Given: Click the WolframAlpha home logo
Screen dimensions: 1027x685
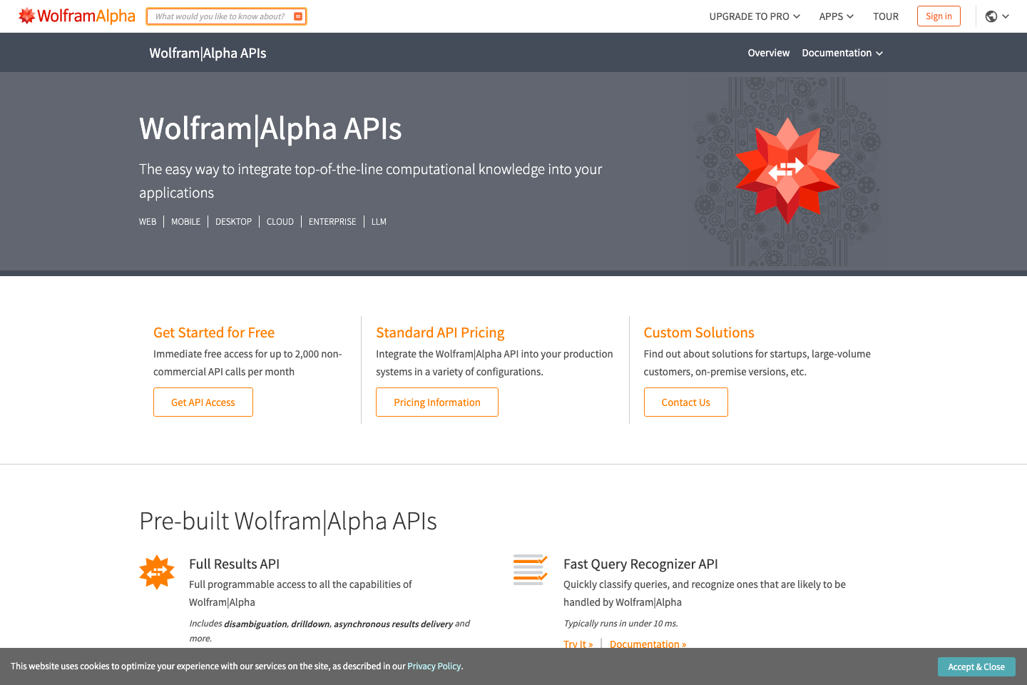Looking at the screenshot, I should tap(76, 16).
